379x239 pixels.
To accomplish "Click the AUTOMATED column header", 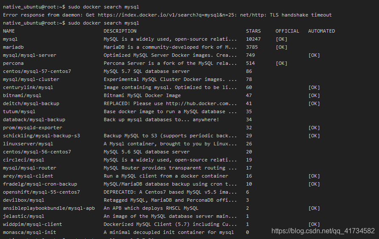I will (x=321, y=31).
